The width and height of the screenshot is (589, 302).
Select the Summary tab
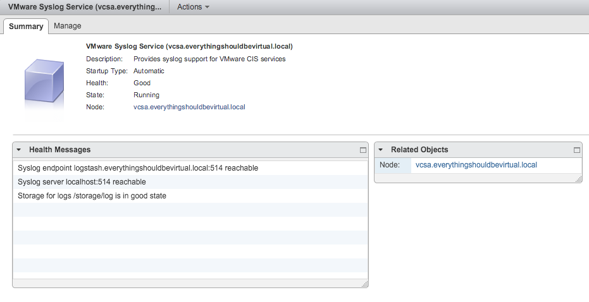[26, 27]
